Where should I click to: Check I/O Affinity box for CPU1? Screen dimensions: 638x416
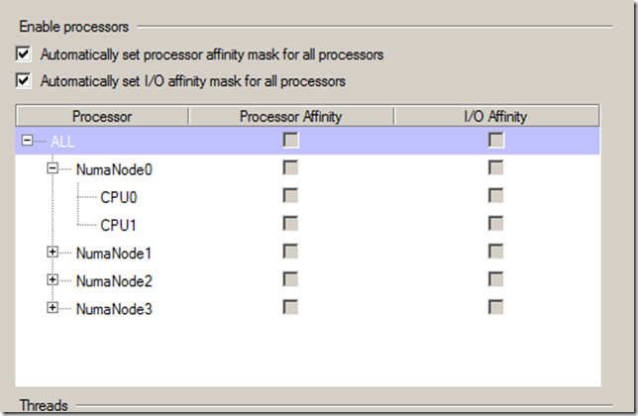(495, 225)
